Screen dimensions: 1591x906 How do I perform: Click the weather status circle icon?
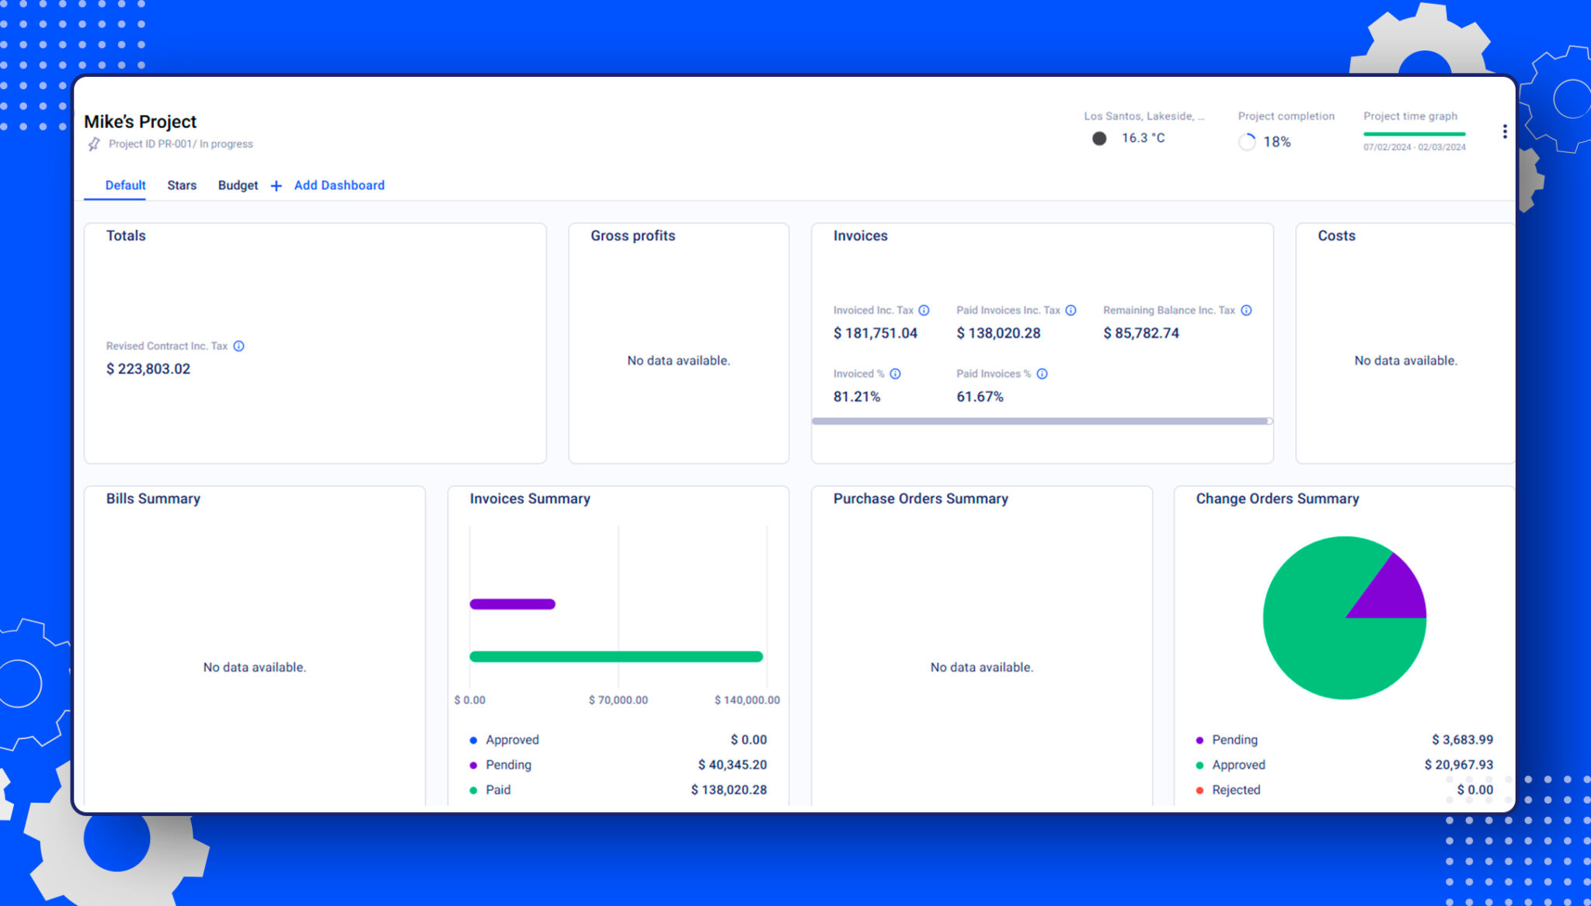1099,138
